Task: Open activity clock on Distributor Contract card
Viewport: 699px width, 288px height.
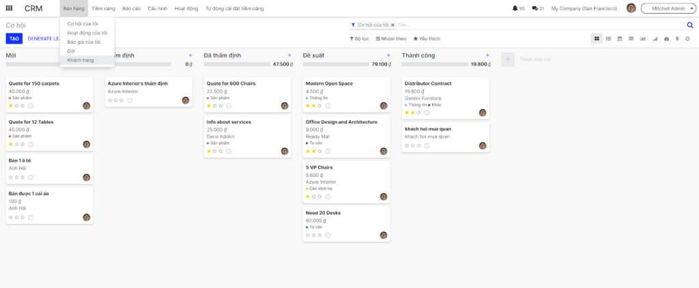Action: [427, 113]
